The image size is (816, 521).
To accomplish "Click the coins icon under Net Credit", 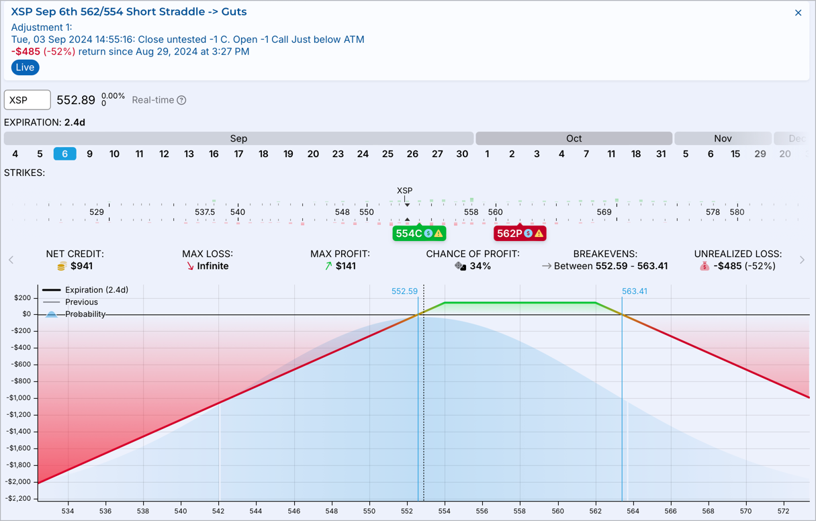I will tap(61, 267).
